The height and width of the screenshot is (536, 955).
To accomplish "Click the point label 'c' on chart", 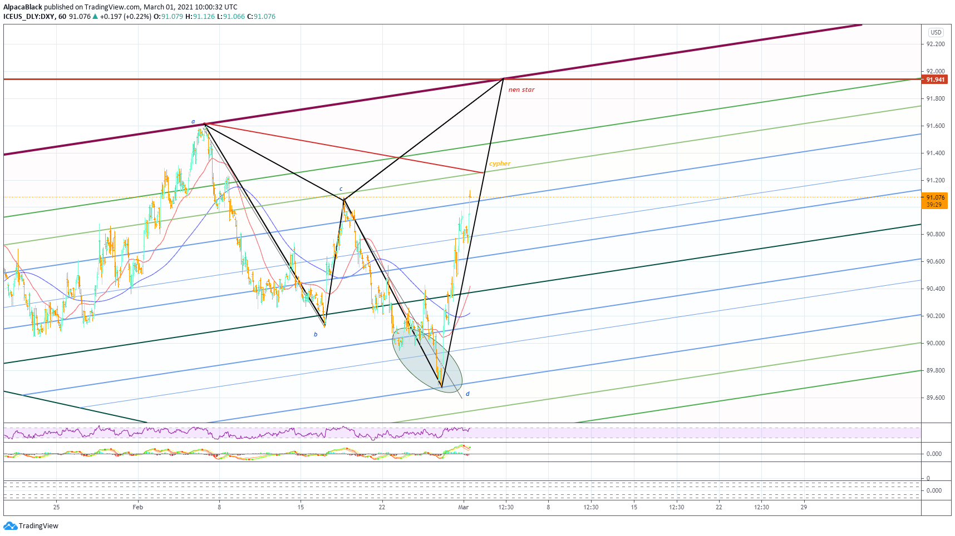I will [x=341, y=189].
